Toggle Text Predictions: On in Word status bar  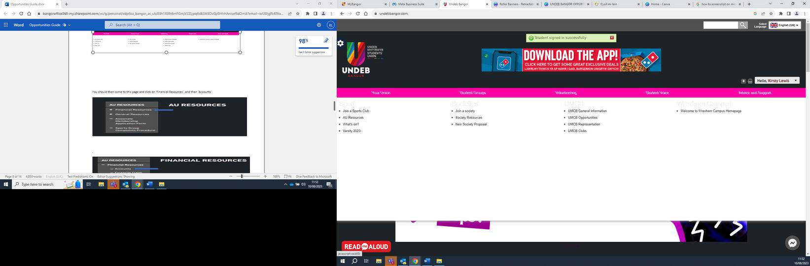[x=80, y=176]
